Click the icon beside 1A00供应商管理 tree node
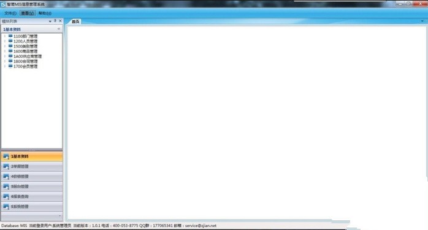This screenshot has height=230, width=428. [x=10, y=56]
